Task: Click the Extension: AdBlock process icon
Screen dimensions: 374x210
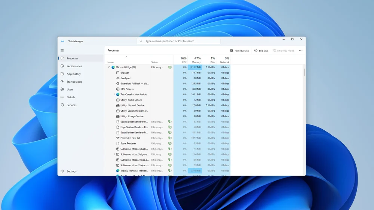Action: 118,84
